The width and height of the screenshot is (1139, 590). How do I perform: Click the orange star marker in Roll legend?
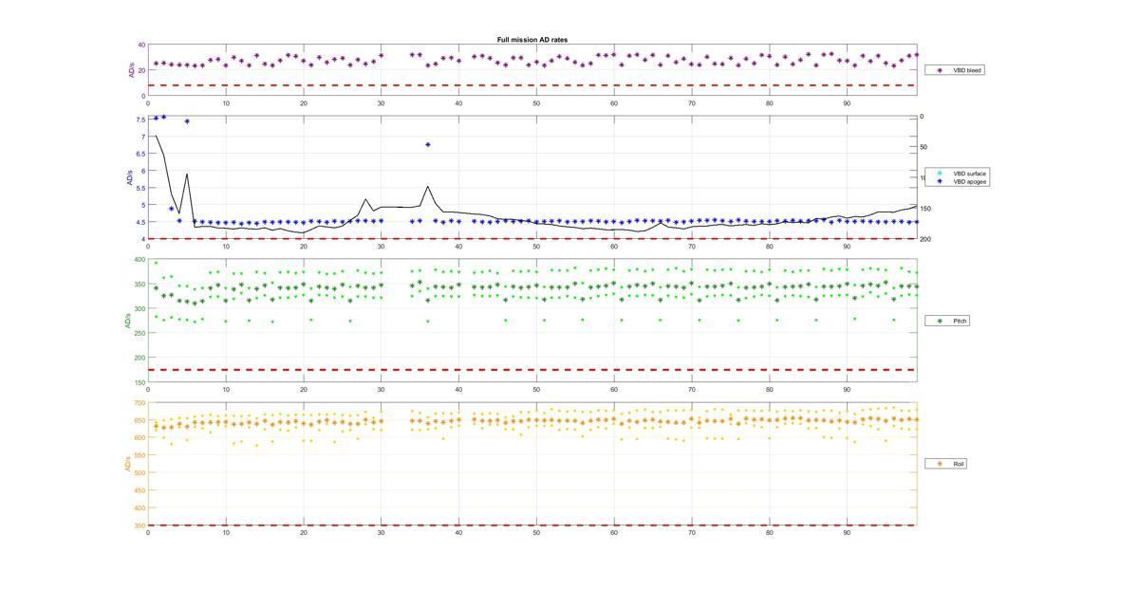(x=940, y=464)
